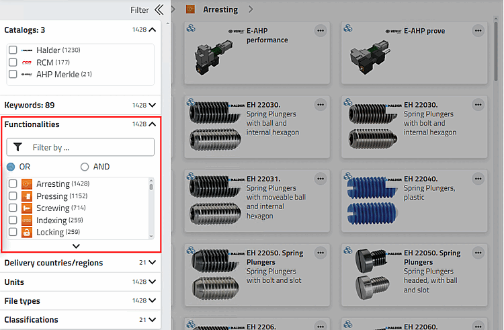Viewport: 504px width, 330px height.
Task: Click 3D cubes icon on EH 22040 card
Action: [x=348, y=176]
